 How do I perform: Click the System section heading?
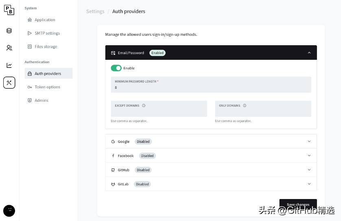(x=31, y=8)
